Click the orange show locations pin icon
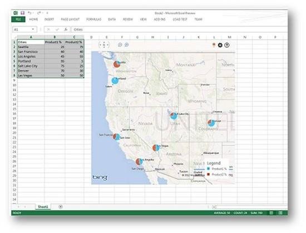Screen dimensions: 306x233 (x=214, y=45)
